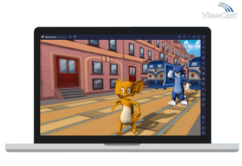Collapse the BlueStacks side toolbar
This screenshot has height=166, width=242.
point(203,37)
